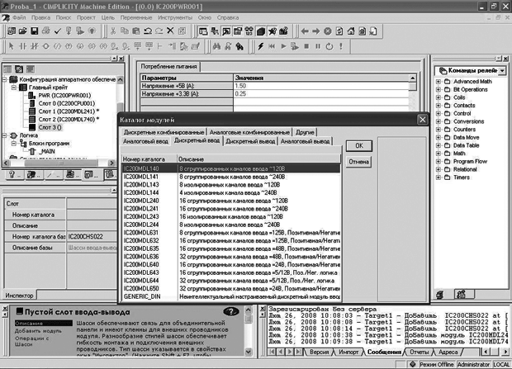Click the exclamation mark toolbar icon
The image size is (512, 369).
coord(341,46)
